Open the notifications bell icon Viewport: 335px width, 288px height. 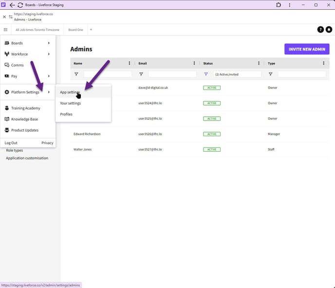[328, 30]
